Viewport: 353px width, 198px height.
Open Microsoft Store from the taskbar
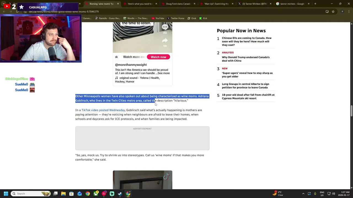tap(71, 194)
